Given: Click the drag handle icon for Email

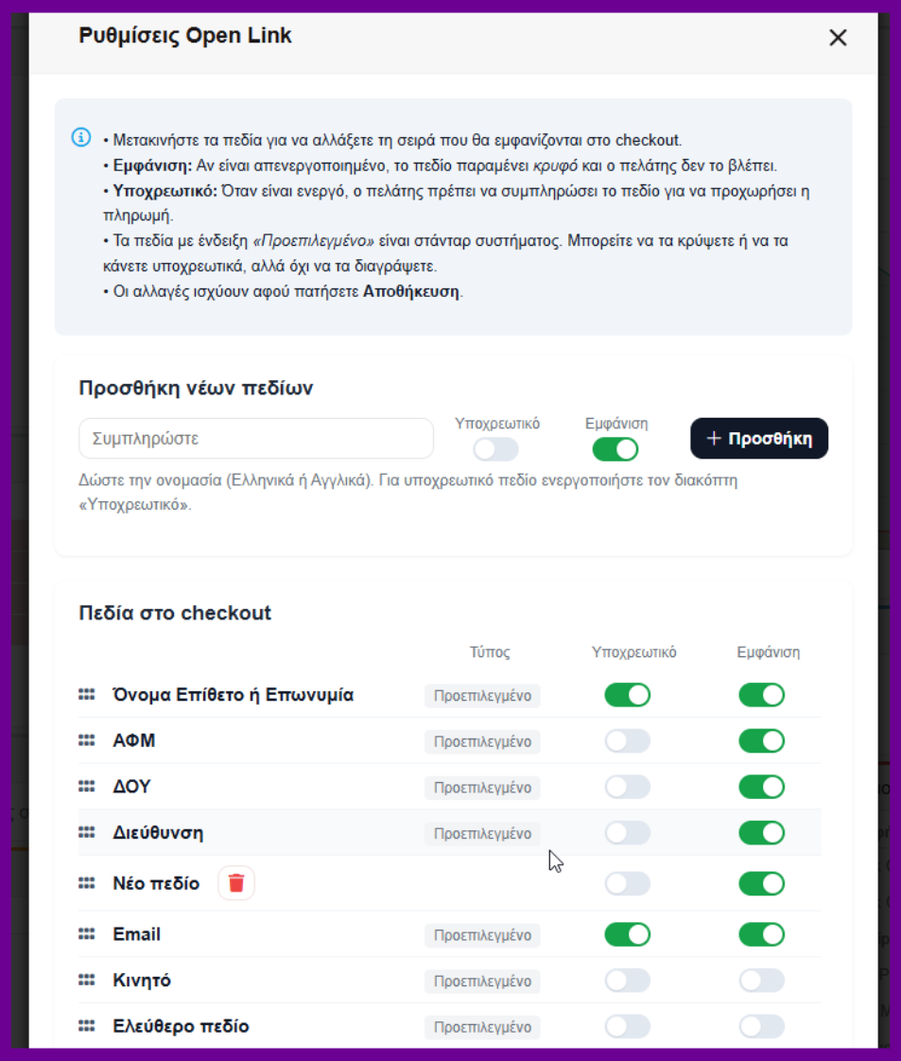Looking at the screenshot, I should click(x=87, y=934).
